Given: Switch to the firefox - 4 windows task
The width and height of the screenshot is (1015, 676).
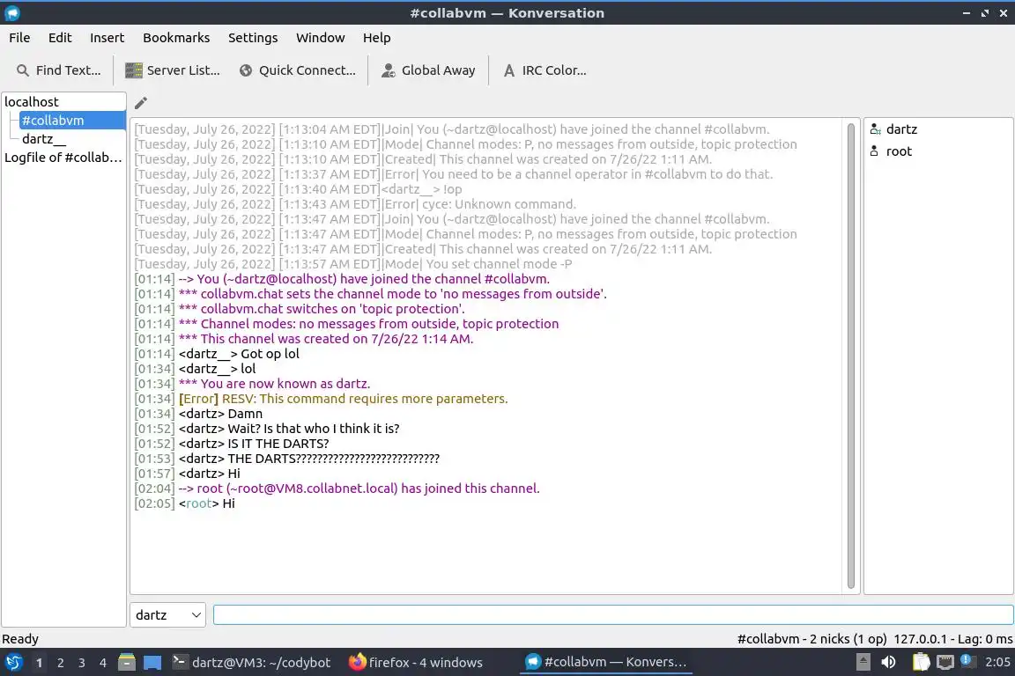Looking at the screenshot, I should [x=416, y=663].
